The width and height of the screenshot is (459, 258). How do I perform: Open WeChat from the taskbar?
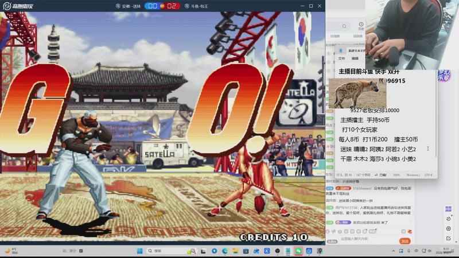point(298,251)
